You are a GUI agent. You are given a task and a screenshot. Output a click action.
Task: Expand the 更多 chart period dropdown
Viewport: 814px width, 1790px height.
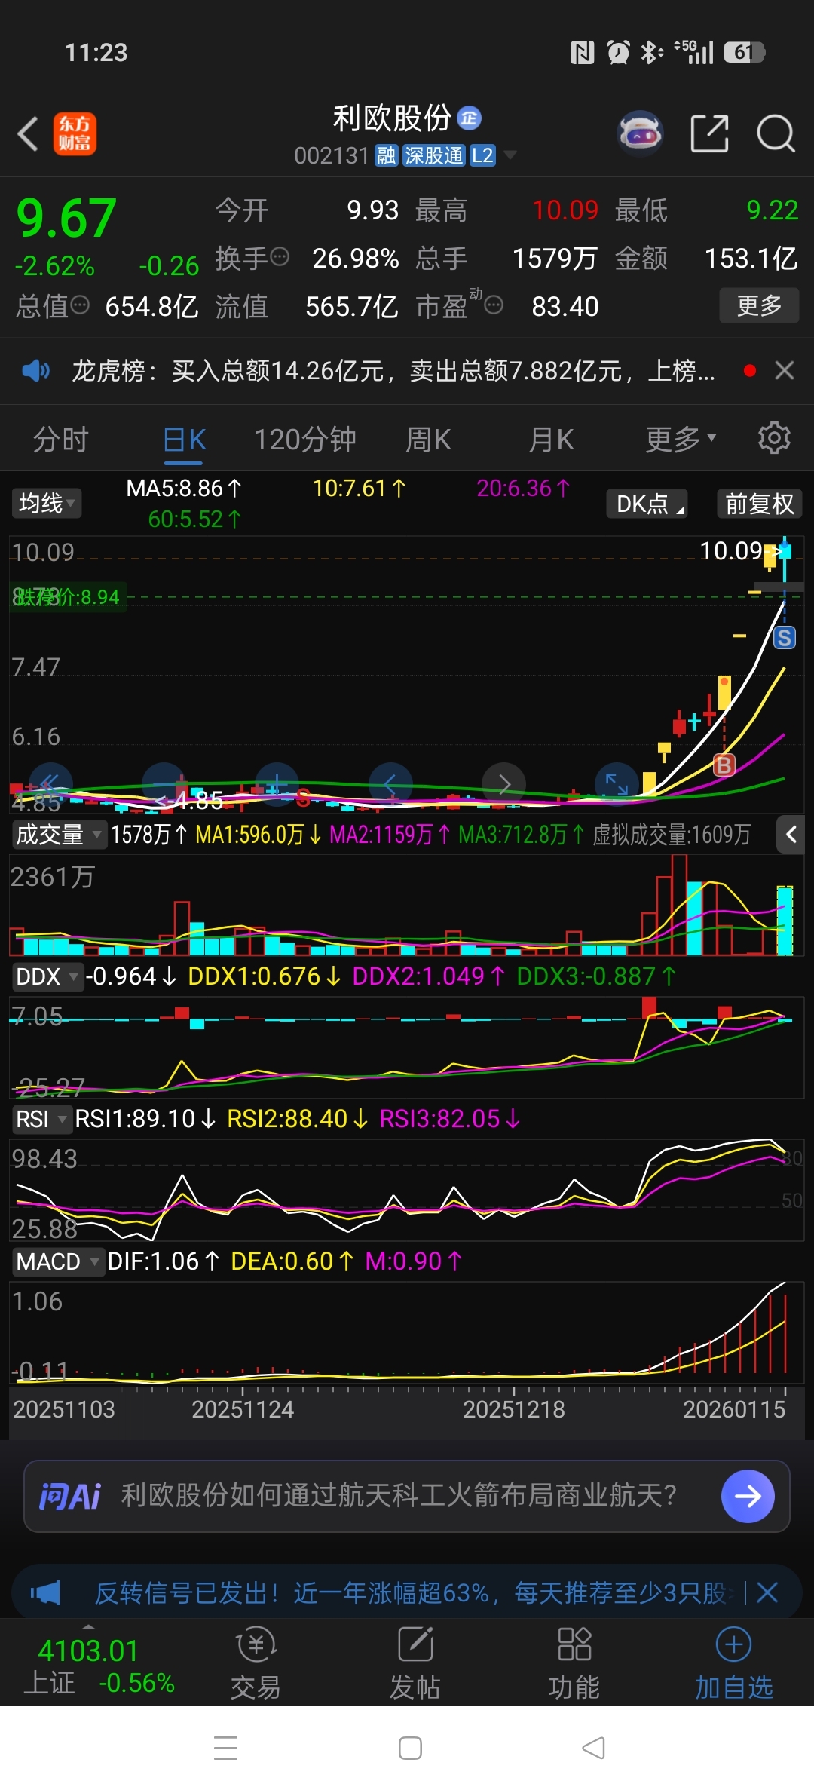(681, 438)
